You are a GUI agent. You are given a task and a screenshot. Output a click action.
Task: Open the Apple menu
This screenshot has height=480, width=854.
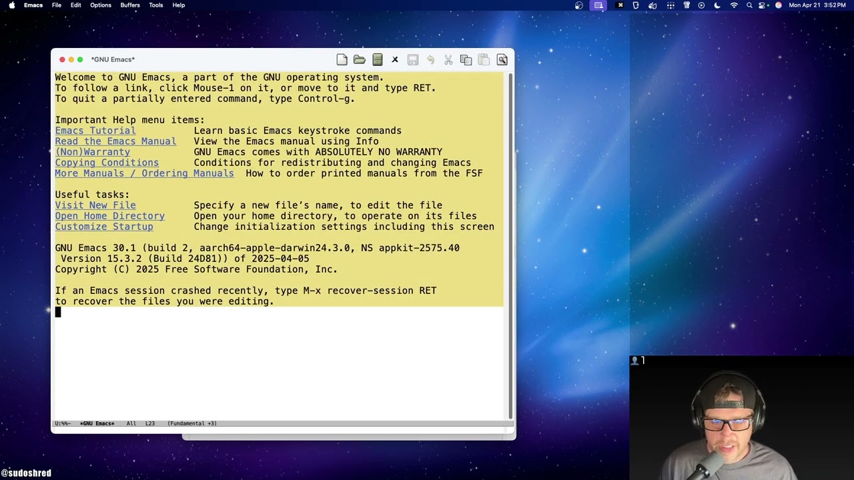11,5
